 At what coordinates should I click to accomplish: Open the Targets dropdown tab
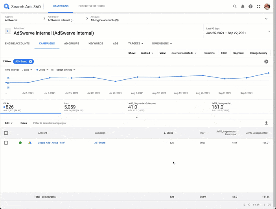pyautogui.click(x=136, y=44)
